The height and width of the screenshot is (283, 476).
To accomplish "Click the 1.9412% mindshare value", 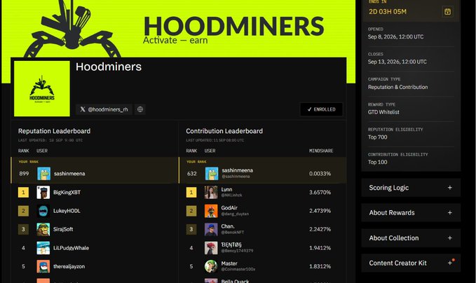I will coord(320,248).
